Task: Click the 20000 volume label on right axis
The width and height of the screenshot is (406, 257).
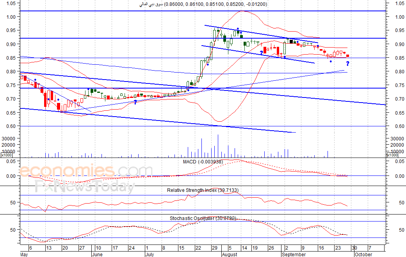Action: coord(397,145)
